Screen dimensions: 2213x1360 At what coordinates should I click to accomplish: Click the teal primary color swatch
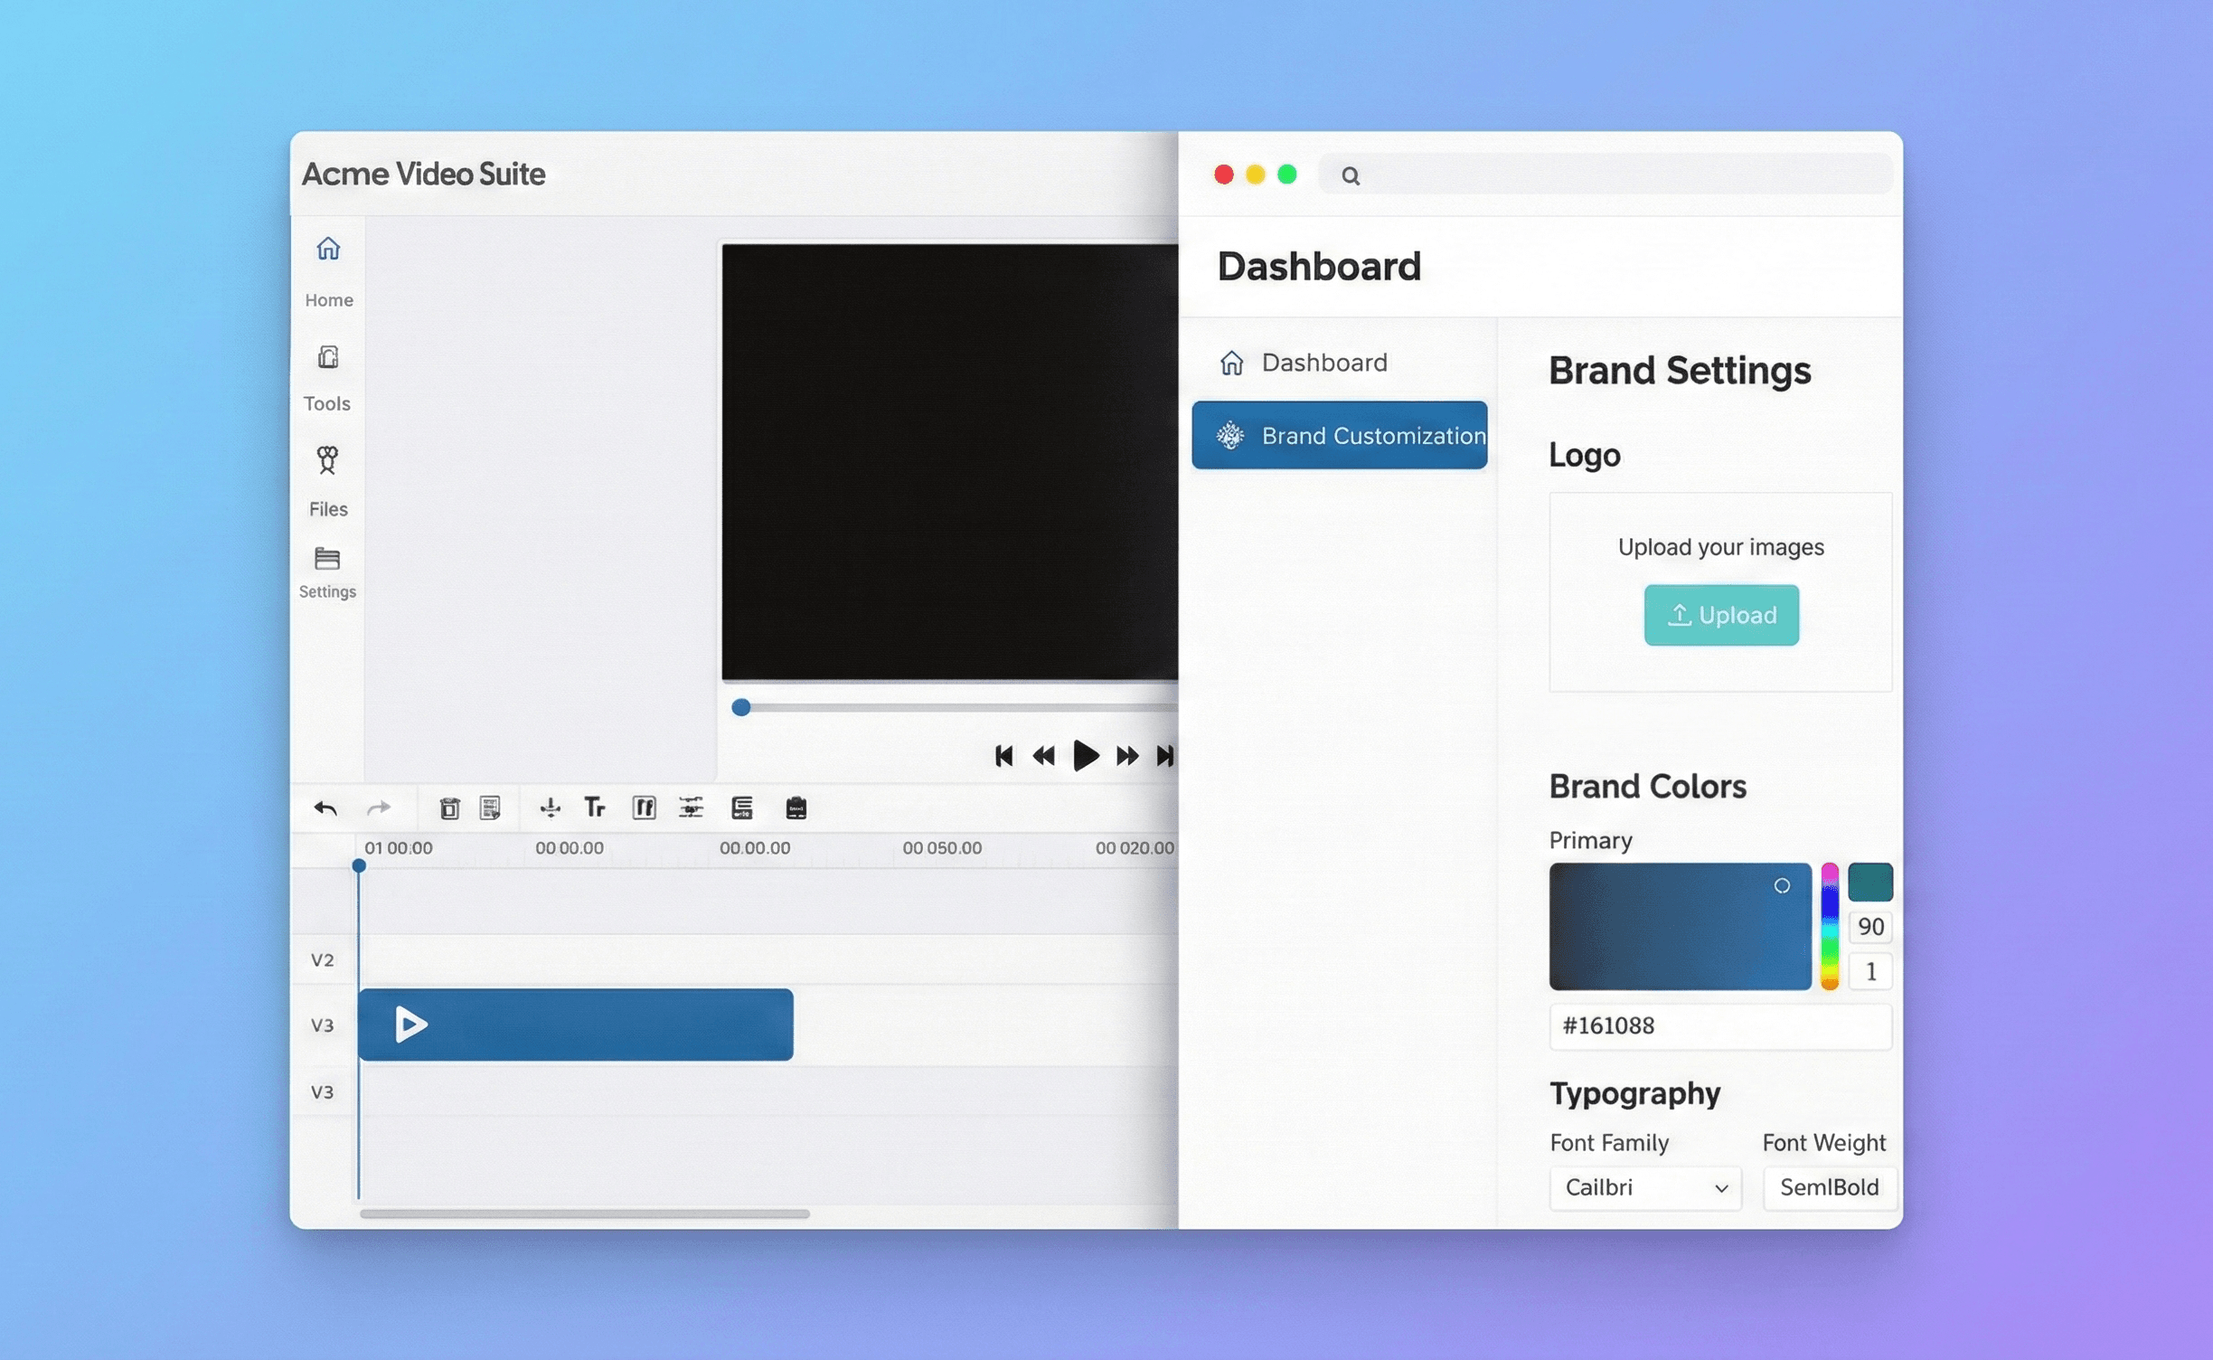coord(1869,882)
